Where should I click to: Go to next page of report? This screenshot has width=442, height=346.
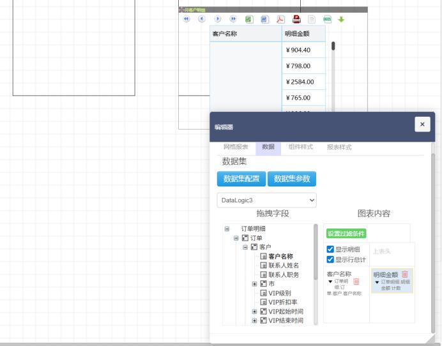coord(217,19)
